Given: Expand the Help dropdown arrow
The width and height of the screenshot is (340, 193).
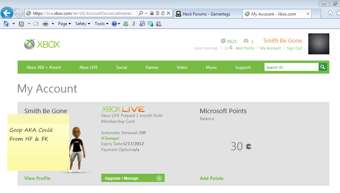Looking at the screenshot, I should click(119, 24).
